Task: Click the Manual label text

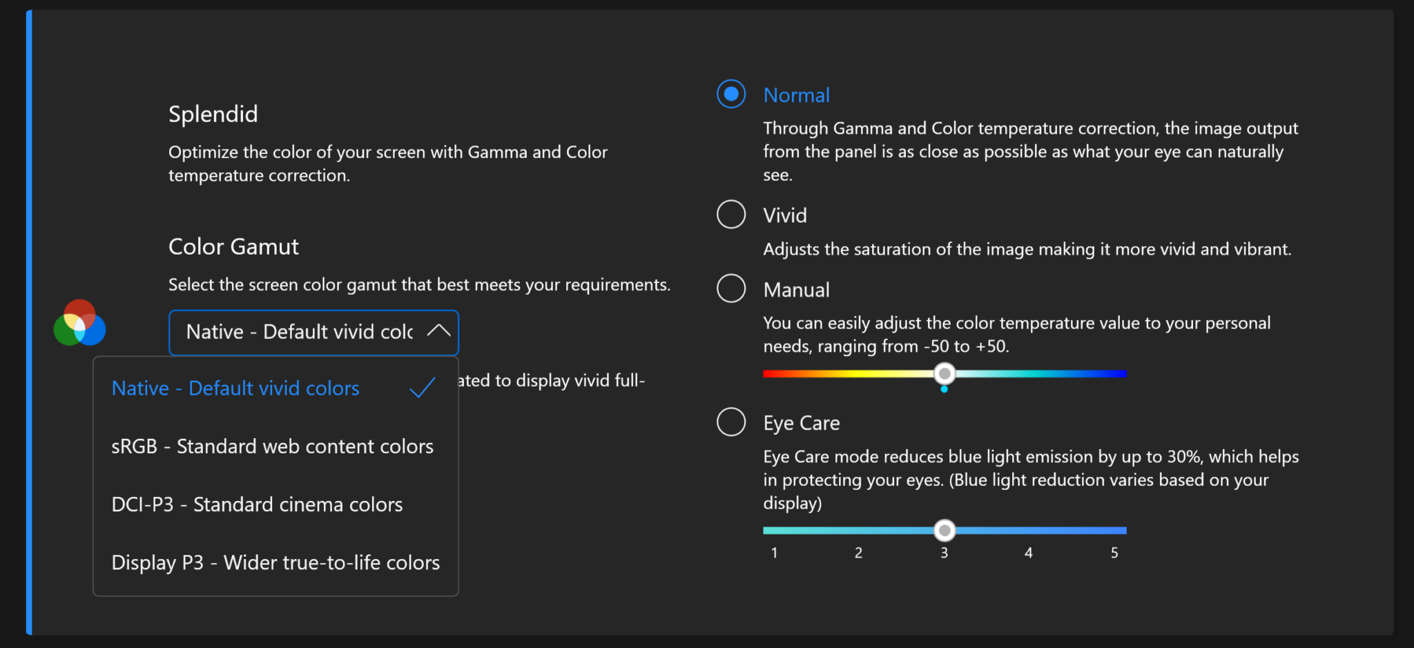Action: click(x=796, y=290)
